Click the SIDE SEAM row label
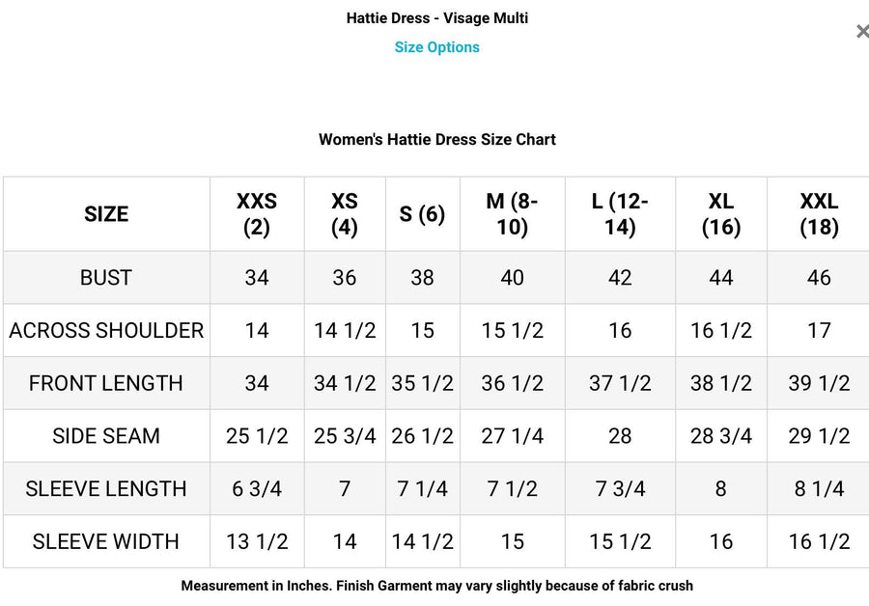Screen dimensions: 869x606 click(x=106, y=436)
